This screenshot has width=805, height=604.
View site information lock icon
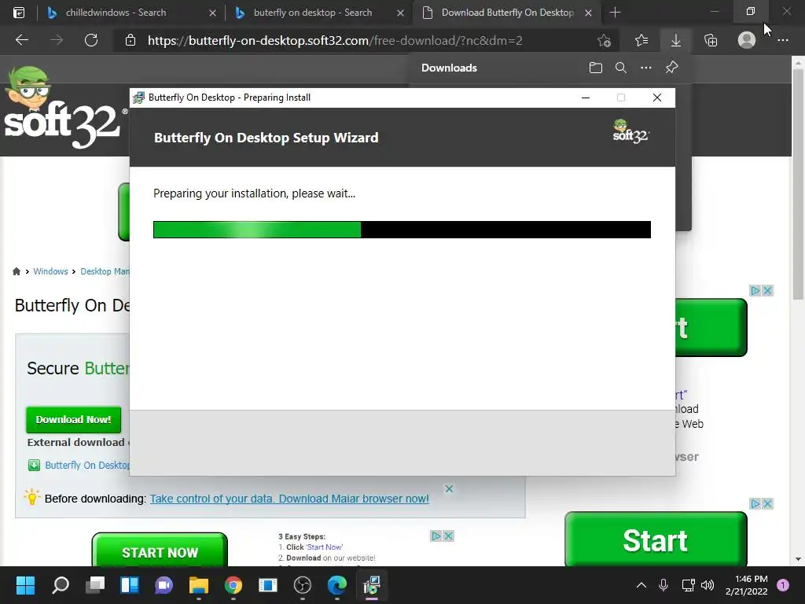click(130, 40)
